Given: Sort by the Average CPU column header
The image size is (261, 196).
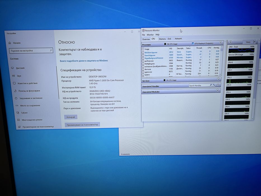Looking at the screenshot, I should click(217, 48).
